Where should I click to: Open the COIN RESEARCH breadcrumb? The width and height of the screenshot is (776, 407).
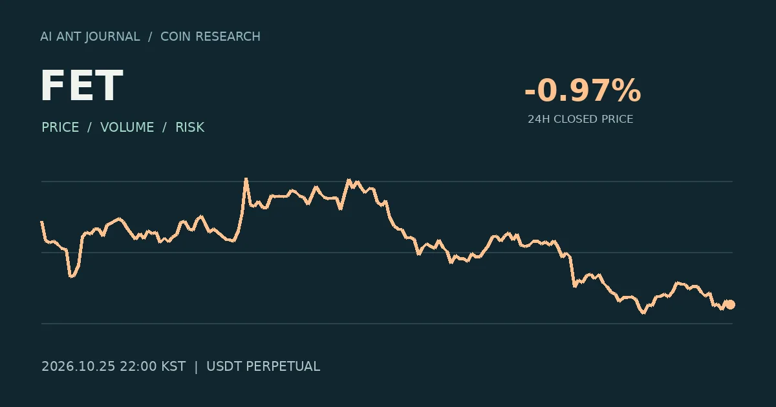click(x=210, y=37)
